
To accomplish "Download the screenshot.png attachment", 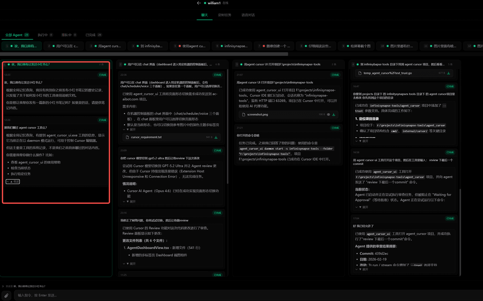I will [x=334, y=114].
